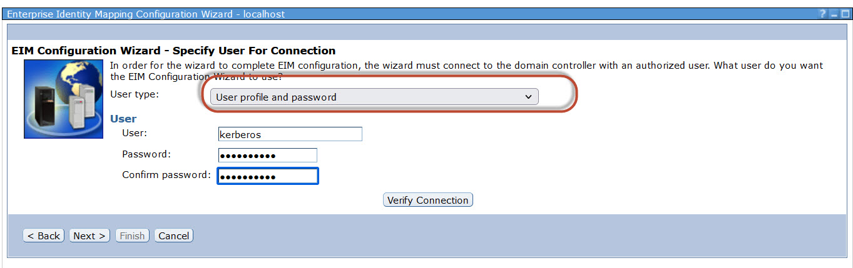The height and width of the screenshot is (268, 853).
Task: Open the wizard help question mark icon
Action: click(823, 14)
